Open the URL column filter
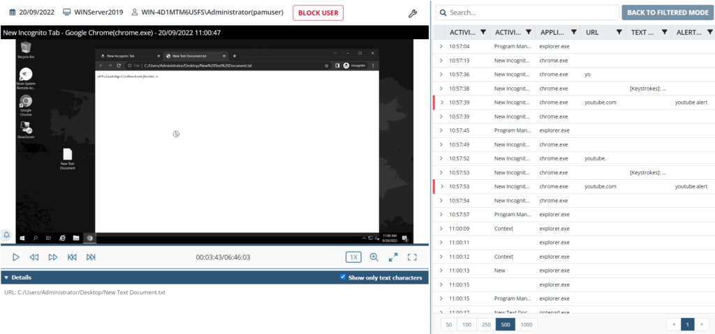The height and width of the screenshot is (334, 715). coord(619,32)
